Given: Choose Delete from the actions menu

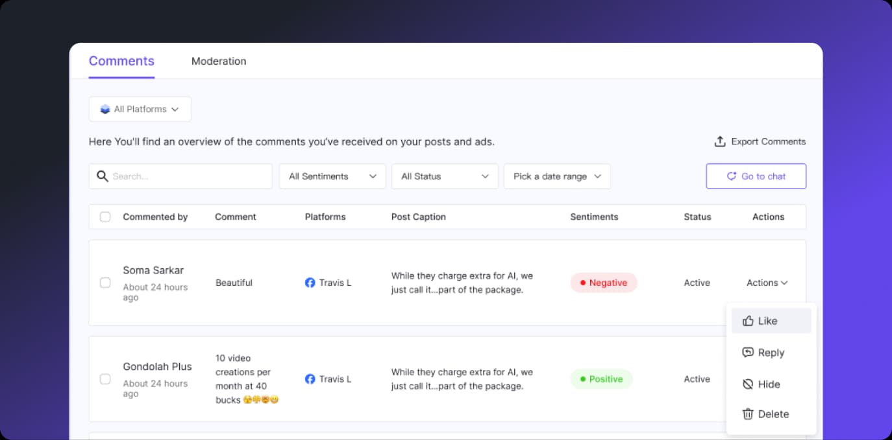Looking at the screenshot, I should pos(771,414).
